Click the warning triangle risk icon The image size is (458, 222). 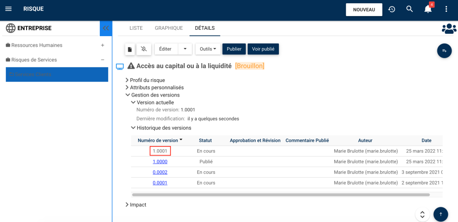click(x=131, y=66)
